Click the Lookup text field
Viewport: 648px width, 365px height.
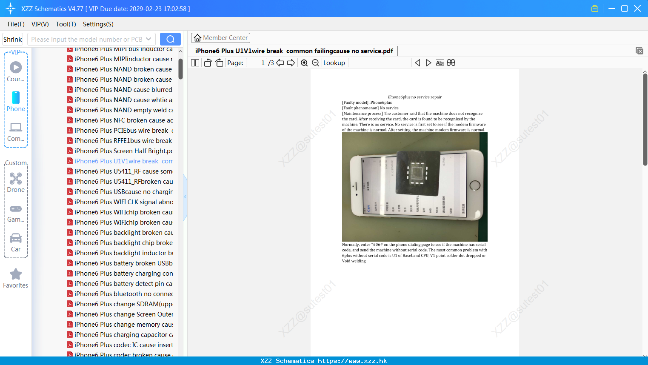click(x=380, y=63)
